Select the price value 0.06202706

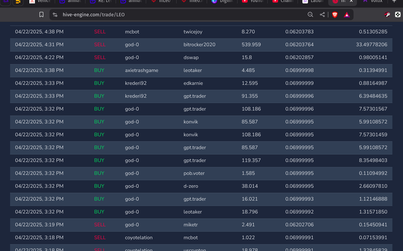300,225
